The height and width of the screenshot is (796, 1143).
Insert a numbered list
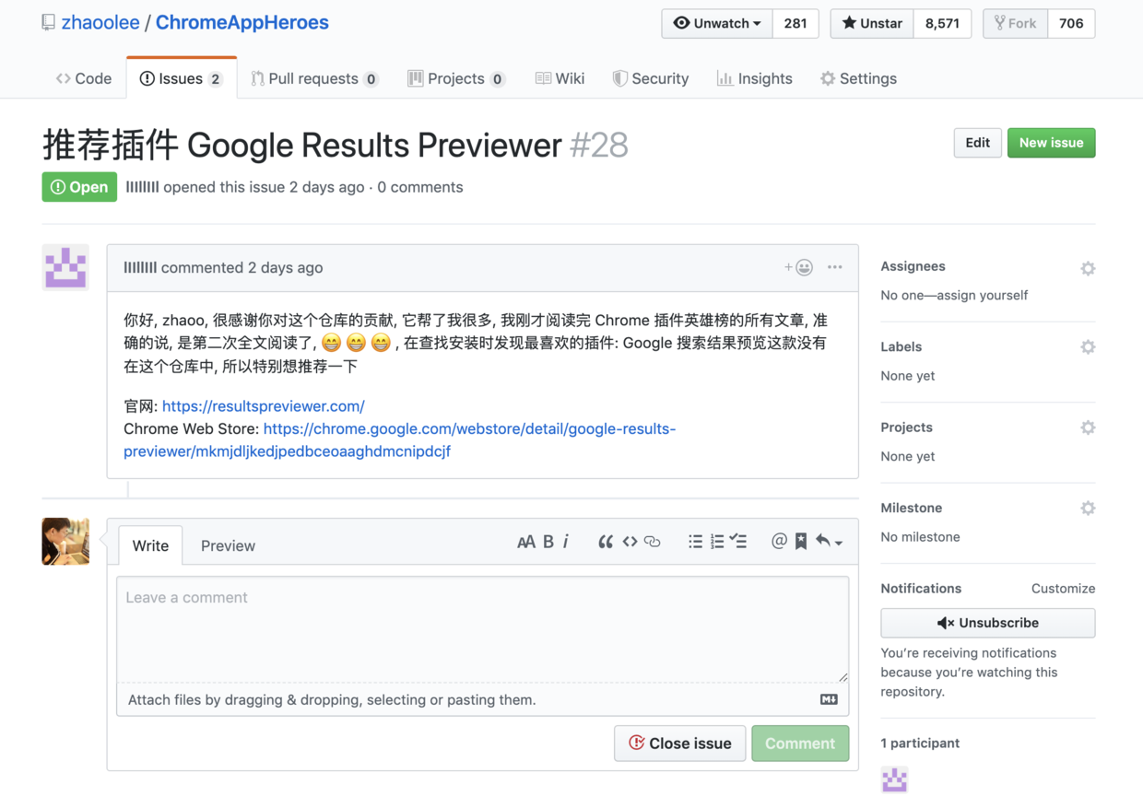717,542
